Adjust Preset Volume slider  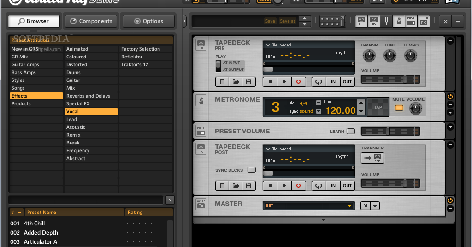pos(390,131)
